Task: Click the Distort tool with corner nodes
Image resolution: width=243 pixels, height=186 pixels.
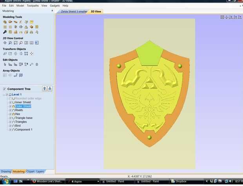Action: pos(26,54)
